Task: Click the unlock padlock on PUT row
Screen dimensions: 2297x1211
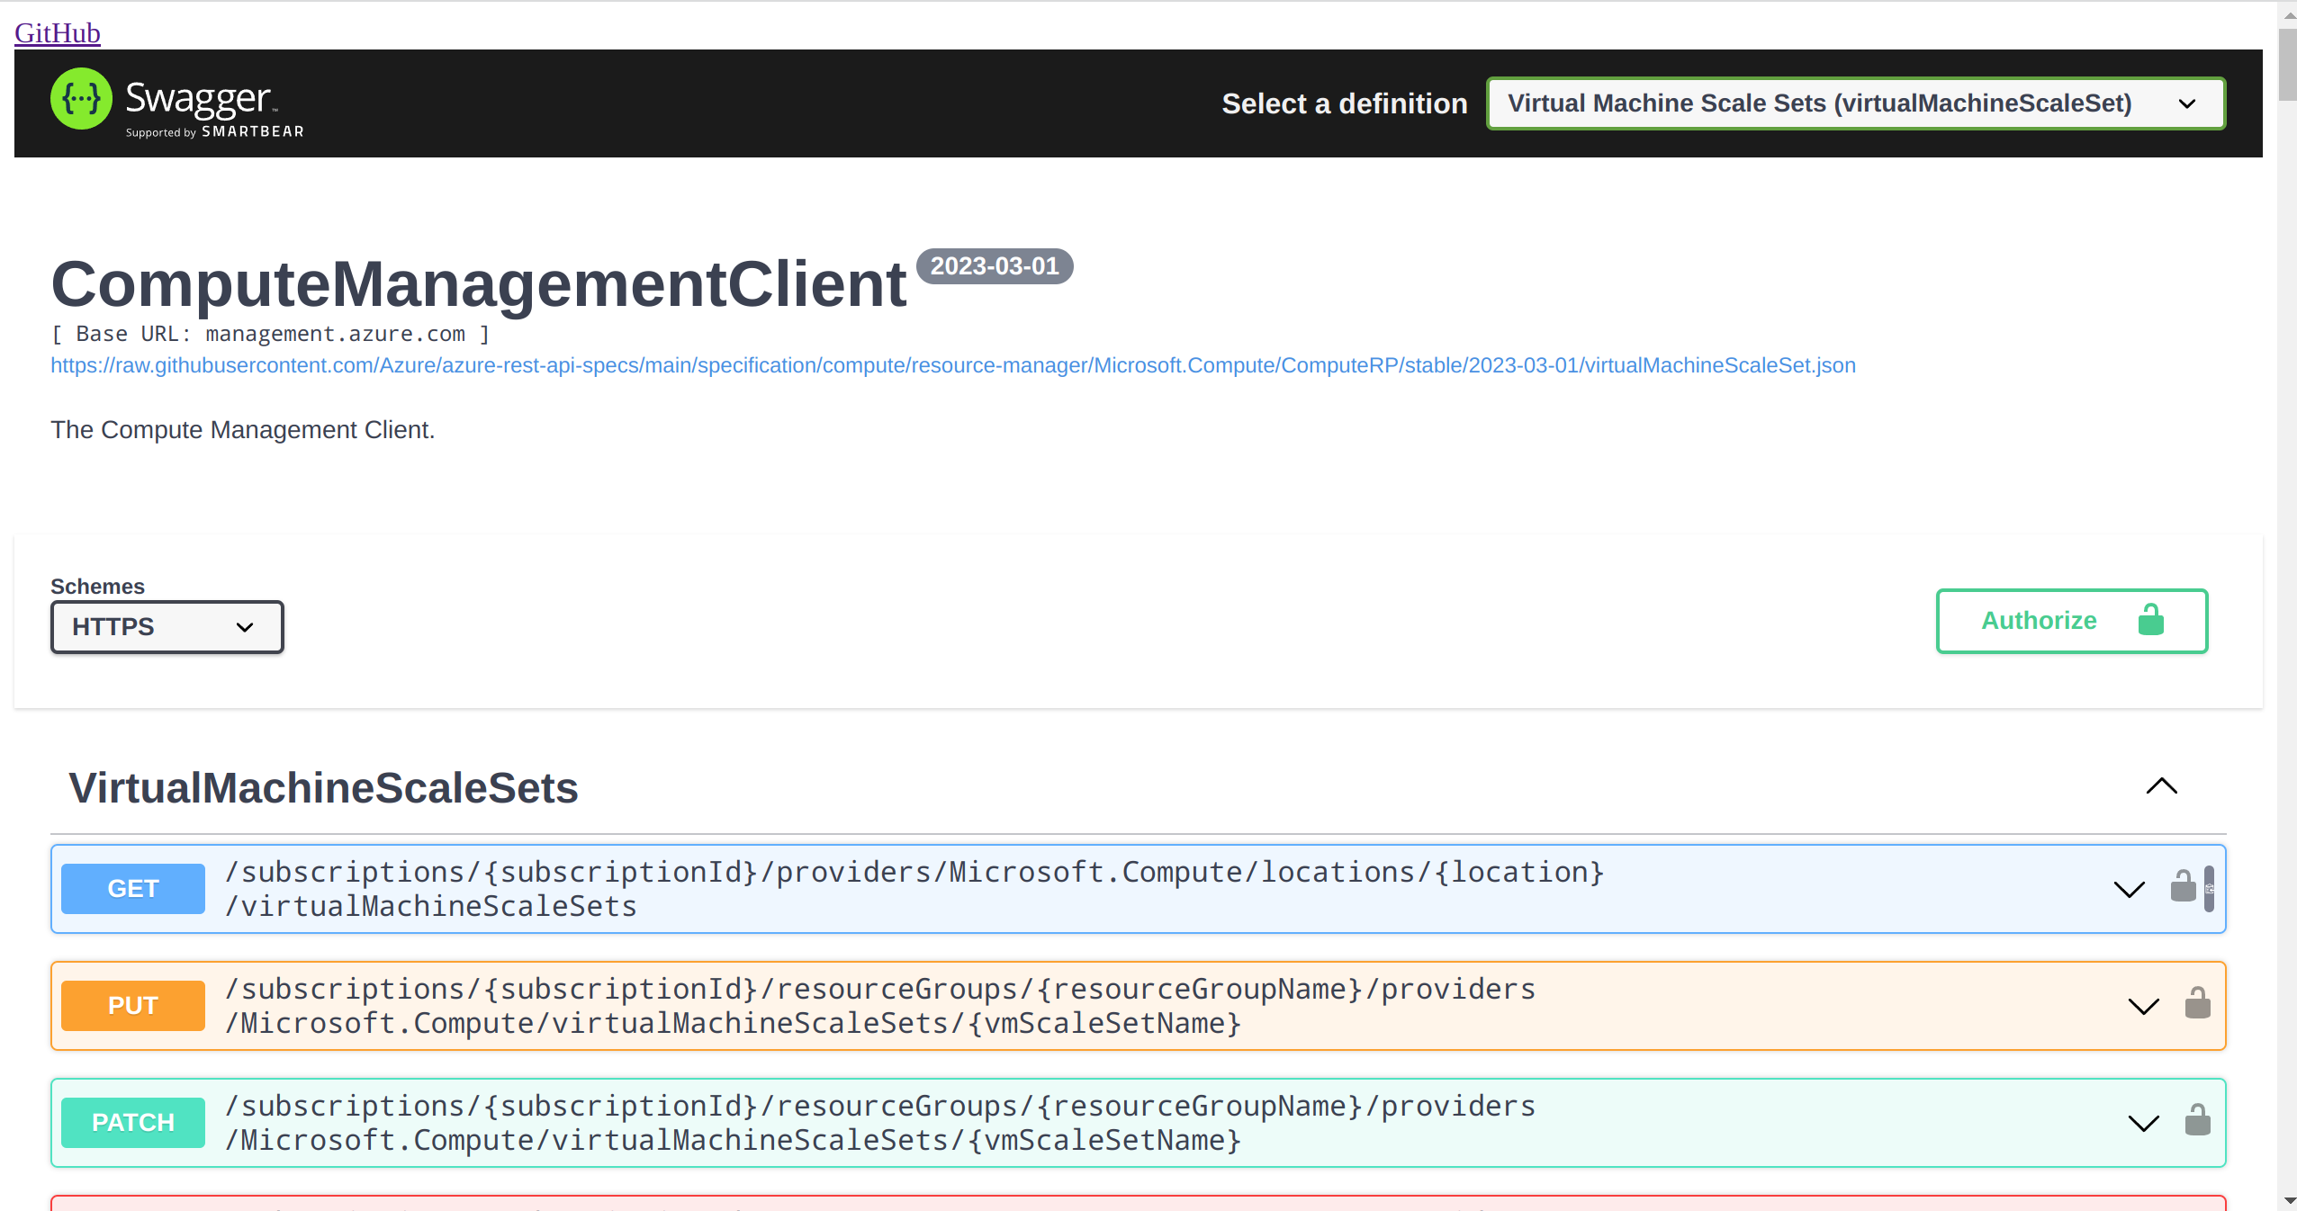Action: click(x=2197, y=1004)
